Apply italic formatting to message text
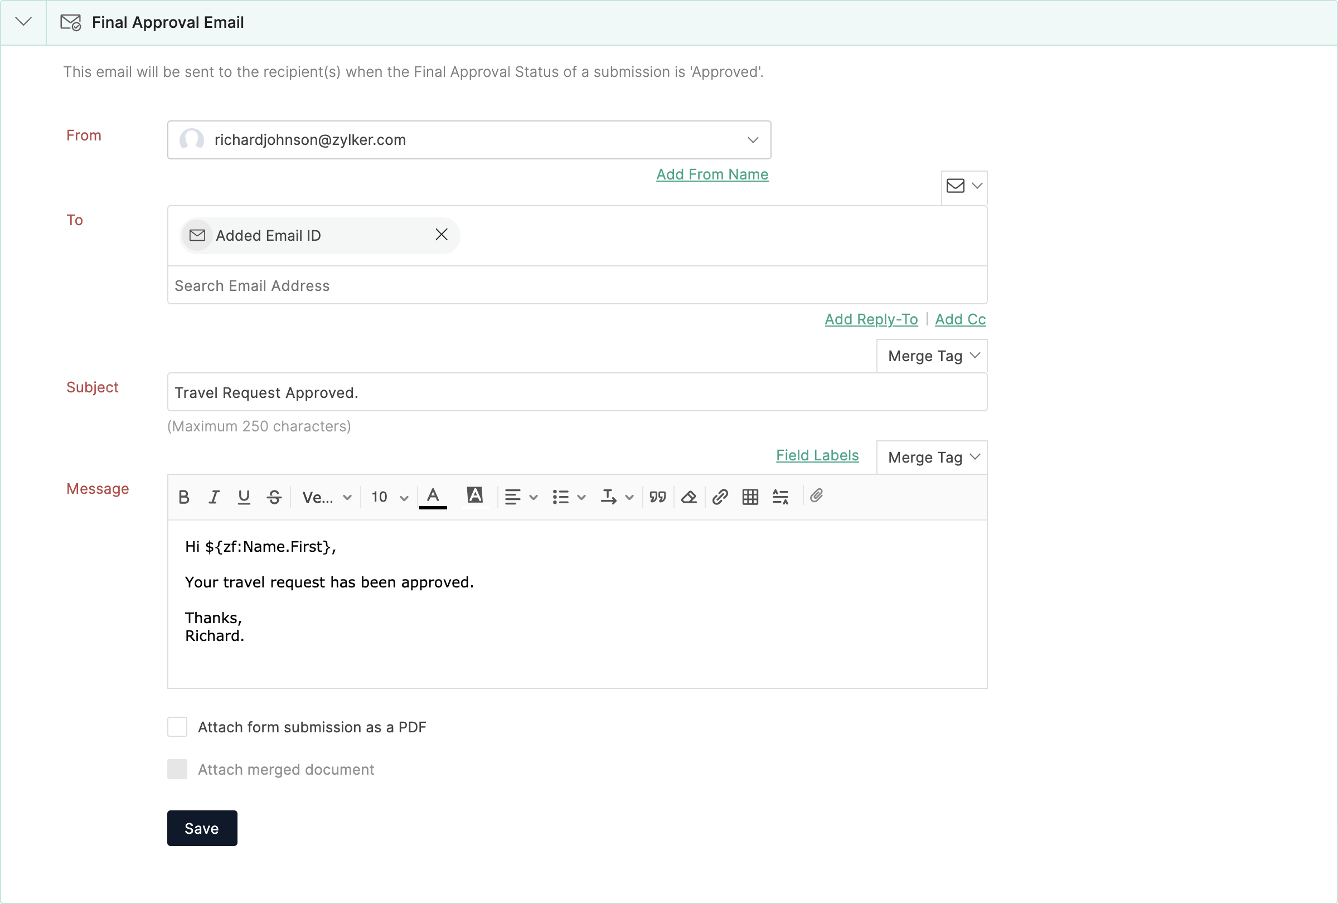 [214, 497]
